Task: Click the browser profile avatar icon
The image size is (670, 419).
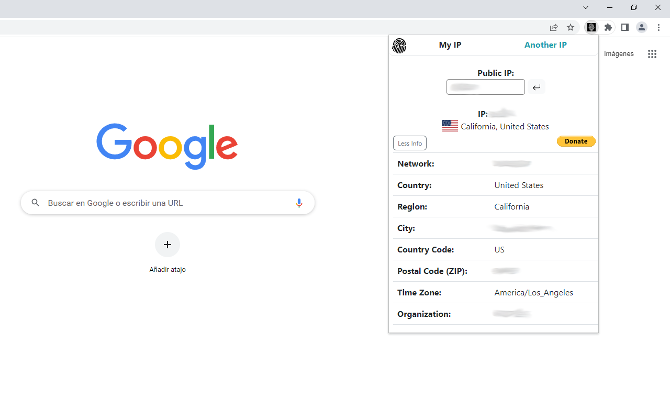Action: [641, 27]
